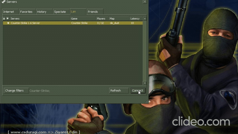
Task: Open the Friends tab
Action: 95,12
